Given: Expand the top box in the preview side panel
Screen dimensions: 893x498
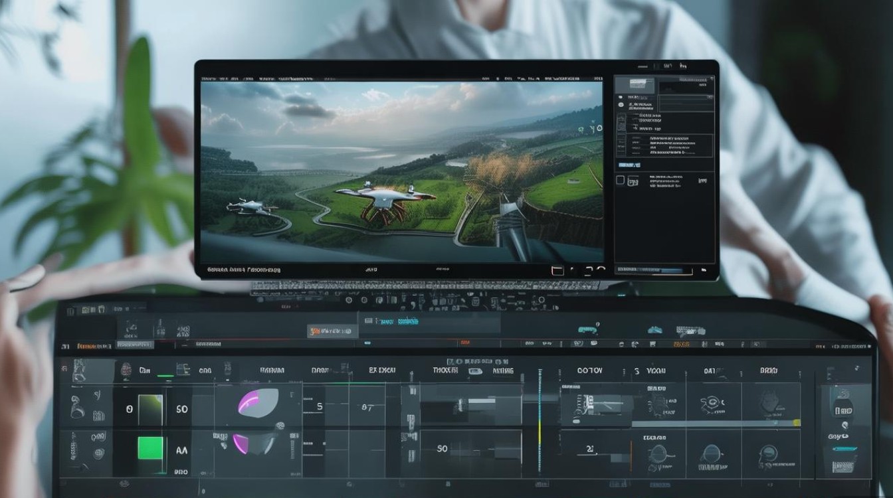Looking at the screenshot, I should (635, 86).
